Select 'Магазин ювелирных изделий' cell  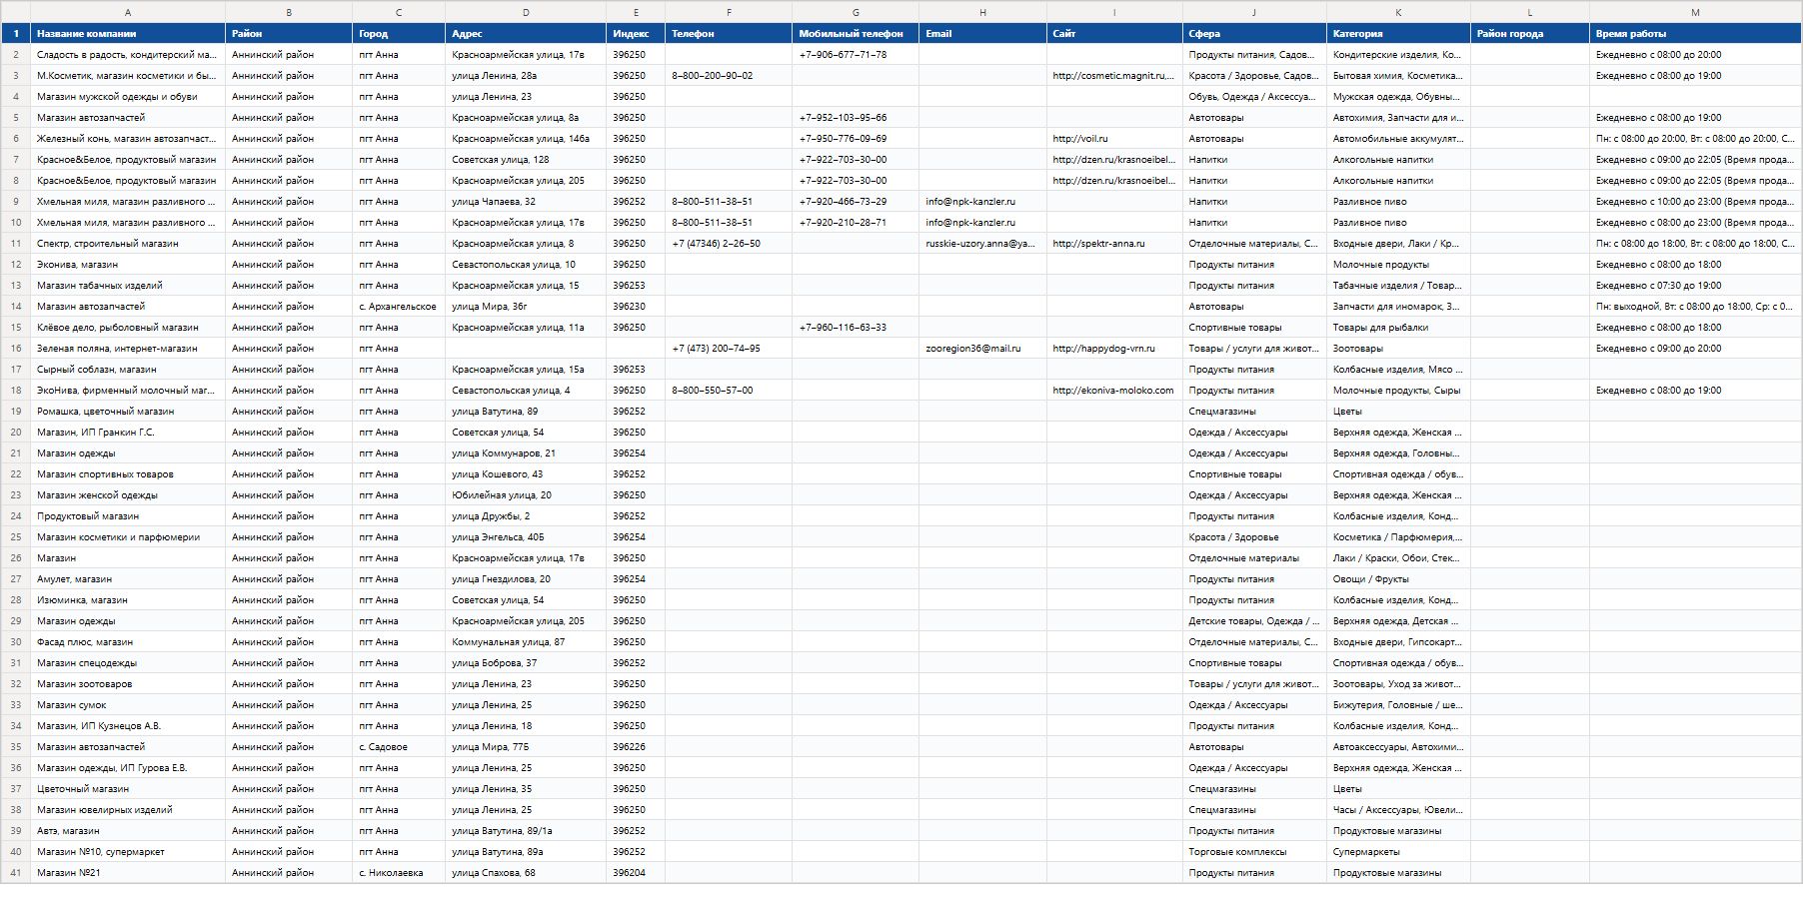128,809
